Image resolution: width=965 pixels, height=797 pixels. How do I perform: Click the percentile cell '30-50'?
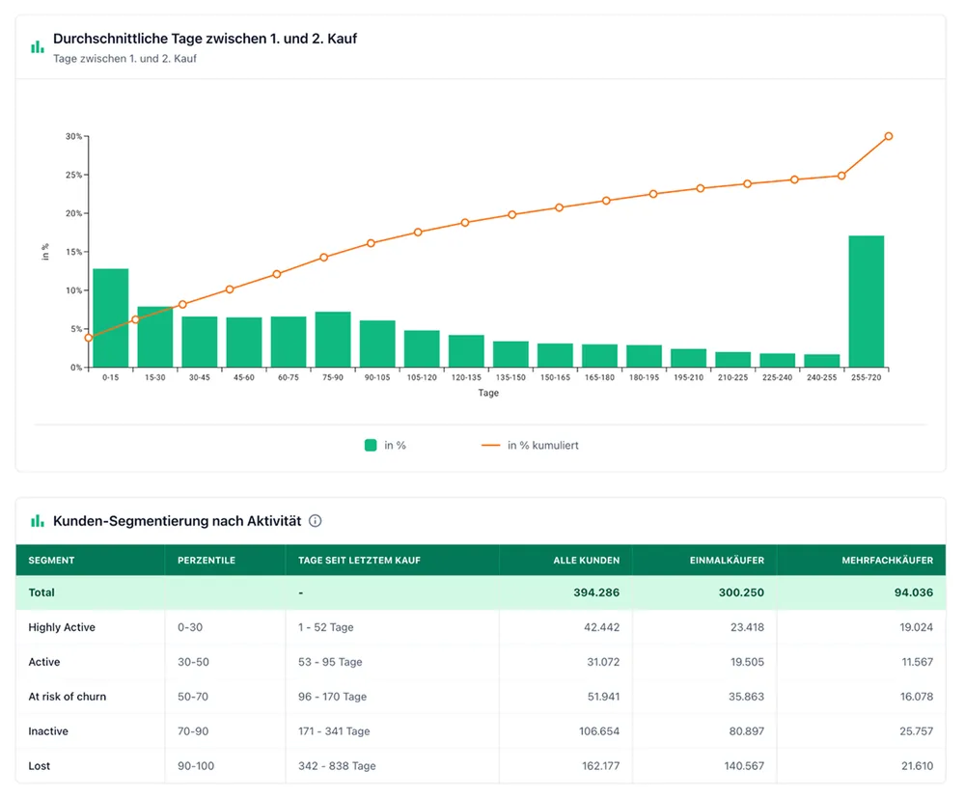[193, 662]
